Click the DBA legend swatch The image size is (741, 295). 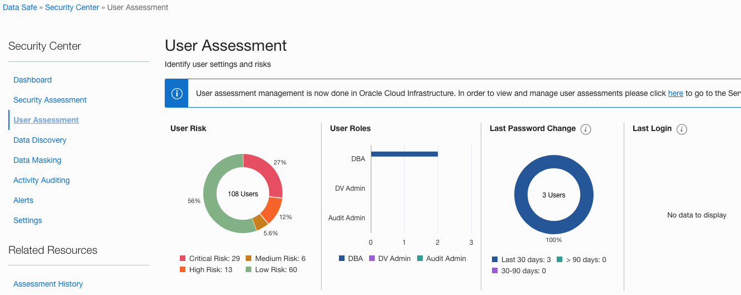click(x=342, y=259)
